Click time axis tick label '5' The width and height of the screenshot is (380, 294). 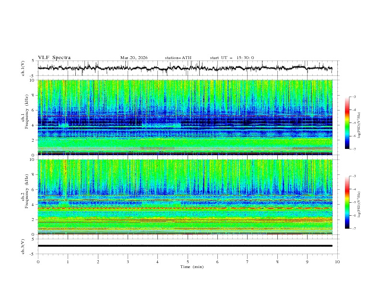point(188,262)
